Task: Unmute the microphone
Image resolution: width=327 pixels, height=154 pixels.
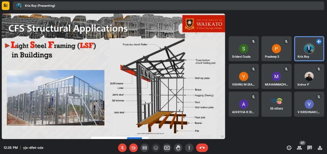Action: coord(122,148)
